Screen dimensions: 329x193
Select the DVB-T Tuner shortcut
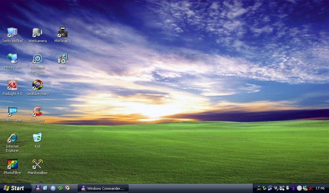click(x=12, y=112)
